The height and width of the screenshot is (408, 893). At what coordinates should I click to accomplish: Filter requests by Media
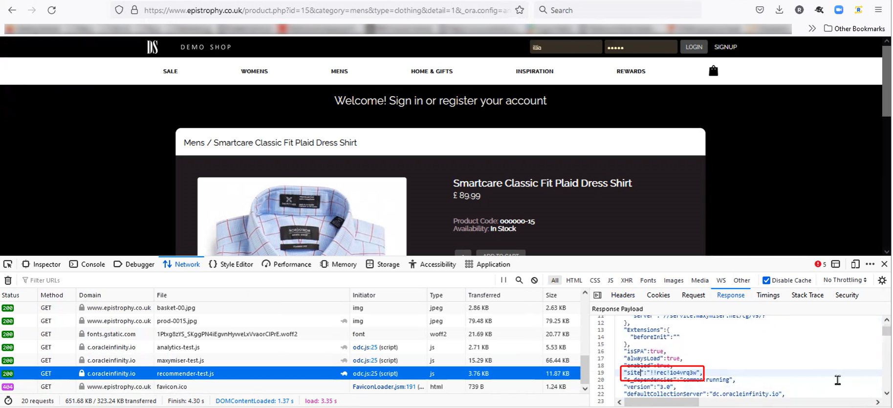pyautogui.click(x=700, y=280)
